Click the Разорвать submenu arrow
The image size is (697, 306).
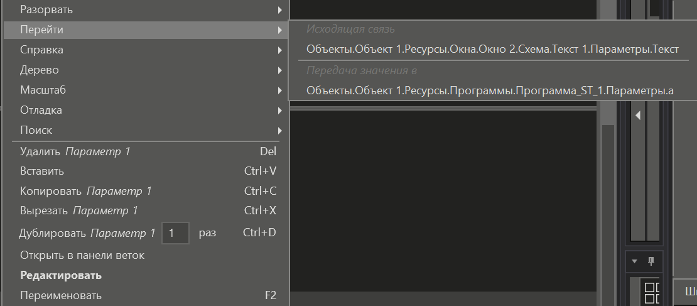coord(279,10)
